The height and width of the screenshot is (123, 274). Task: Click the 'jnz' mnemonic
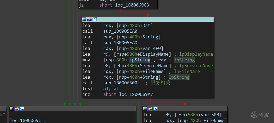pyautogui.click(x=86, y=94)
